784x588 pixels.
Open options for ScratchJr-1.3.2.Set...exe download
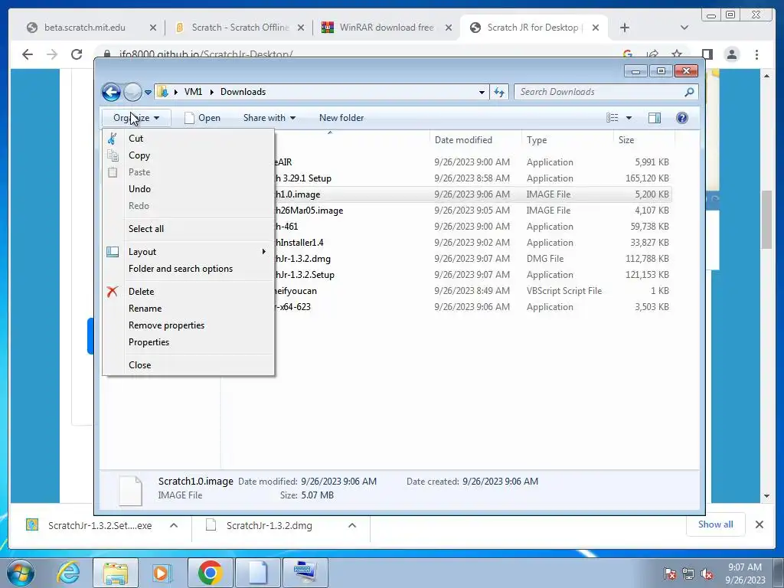pos(174,525)
